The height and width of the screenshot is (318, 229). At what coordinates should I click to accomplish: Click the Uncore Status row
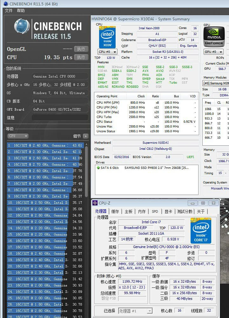pos(146,131)
